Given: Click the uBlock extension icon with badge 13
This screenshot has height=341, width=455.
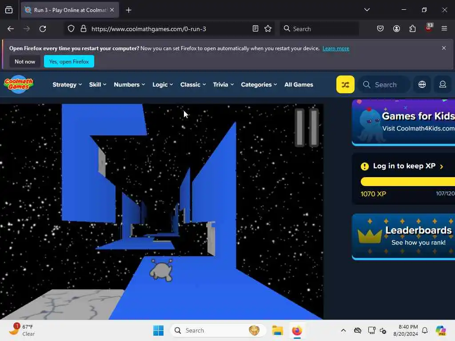Looking at the screenshot, I should coord(429,28).
